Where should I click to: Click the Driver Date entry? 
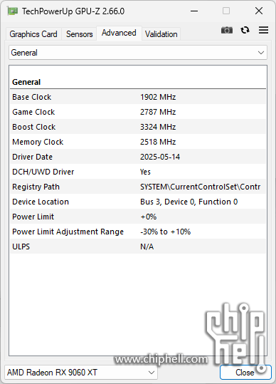(138, 157)
